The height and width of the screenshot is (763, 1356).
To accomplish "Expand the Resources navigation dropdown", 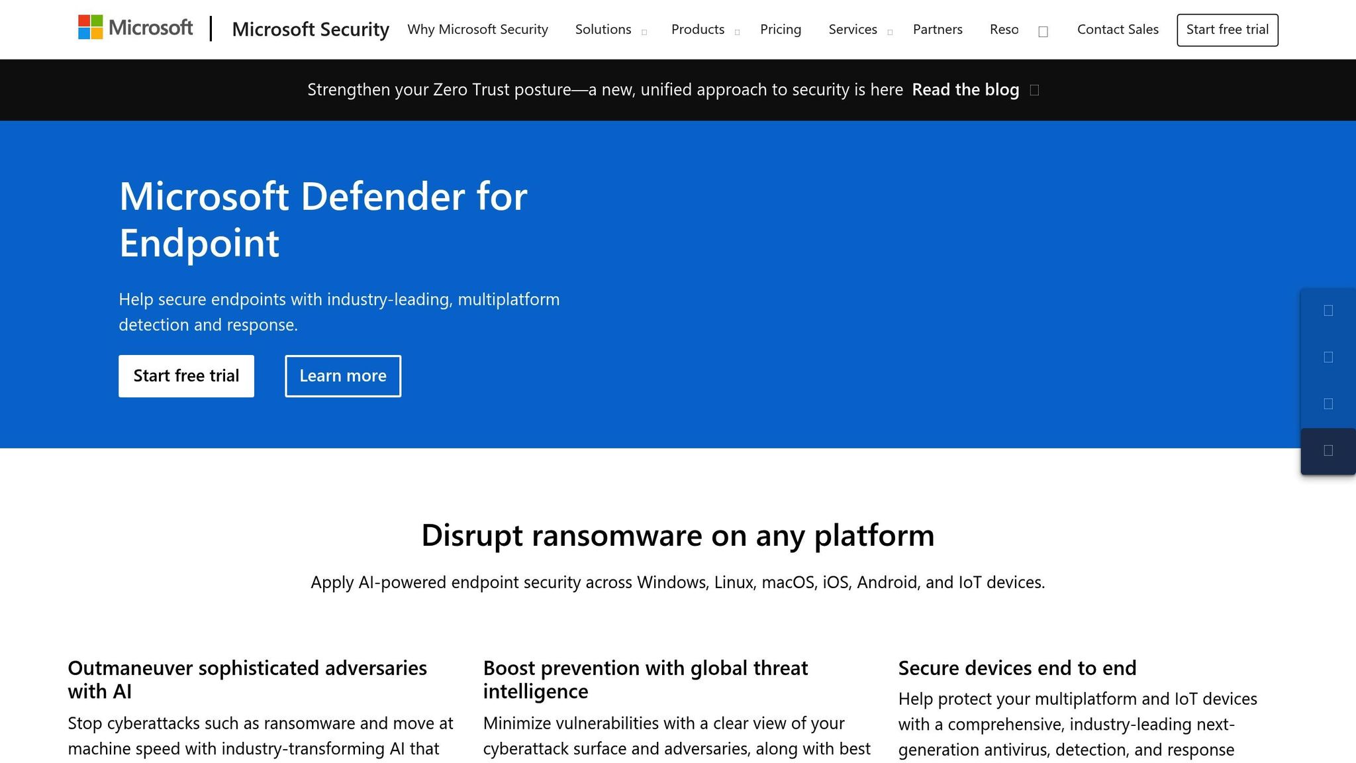I will (x=1004, y=29).
